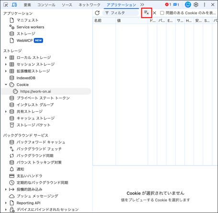Click the ストレージ バケット bucket icon
Screen dimensions: 218x213
(x=12, y=125)
